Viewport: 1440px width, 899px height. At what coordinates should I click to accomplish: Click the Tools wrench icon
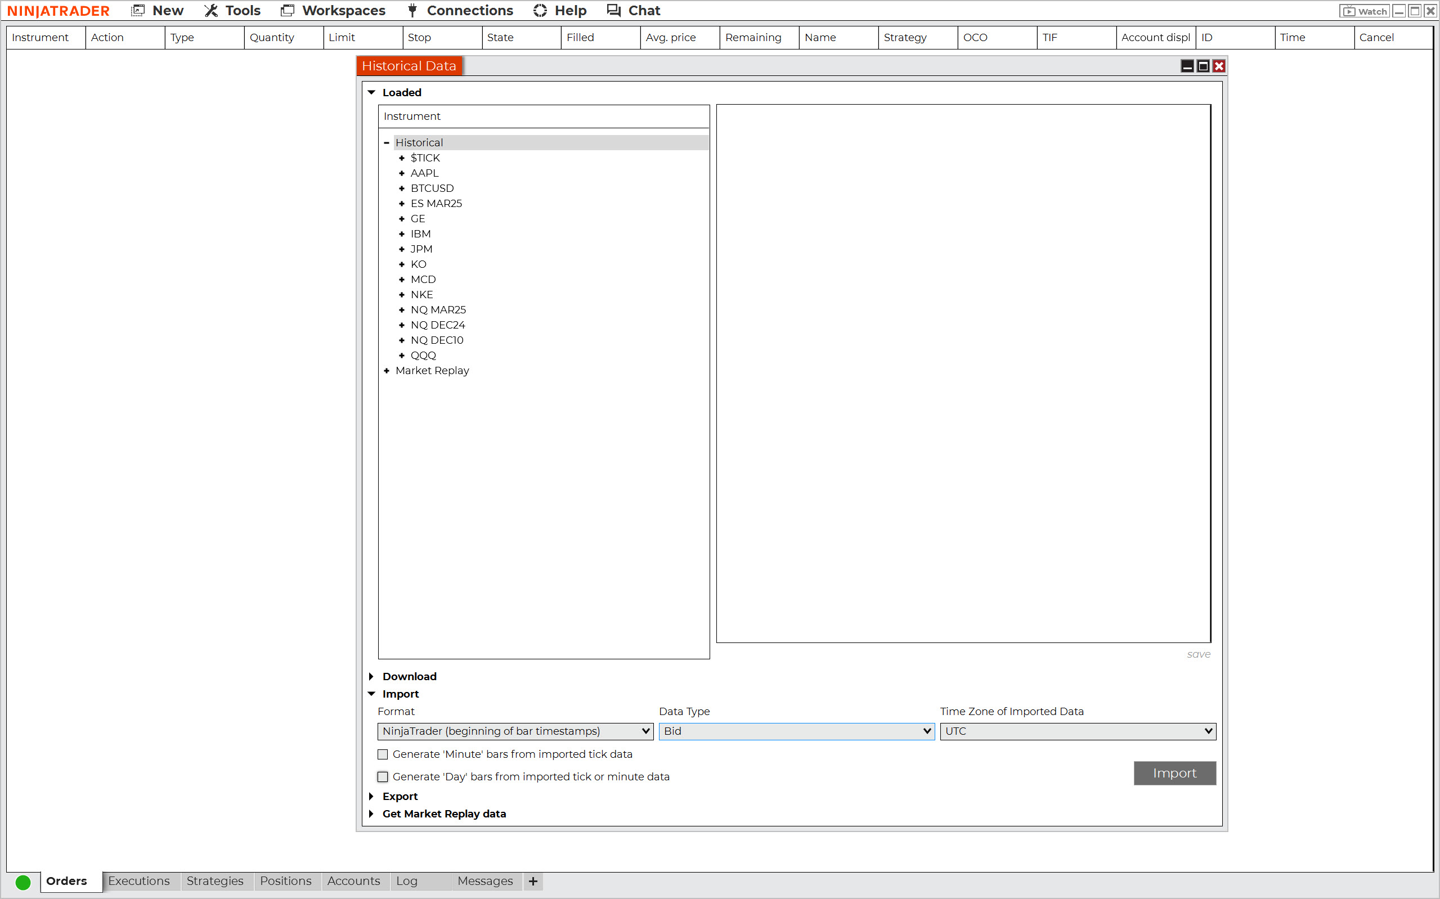[211, 11]
